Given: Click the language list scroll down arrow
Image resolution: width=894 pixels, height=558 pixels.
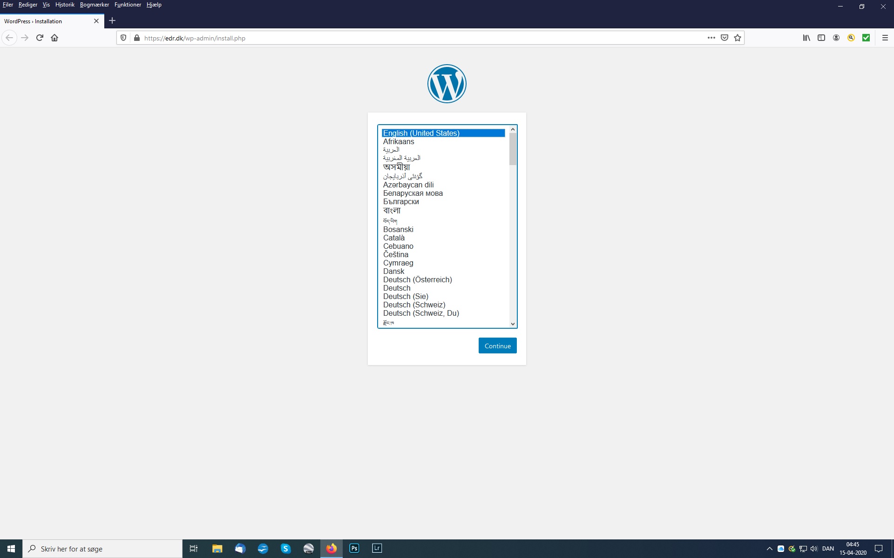Looking at the screenshot, I should pos(513,324).
